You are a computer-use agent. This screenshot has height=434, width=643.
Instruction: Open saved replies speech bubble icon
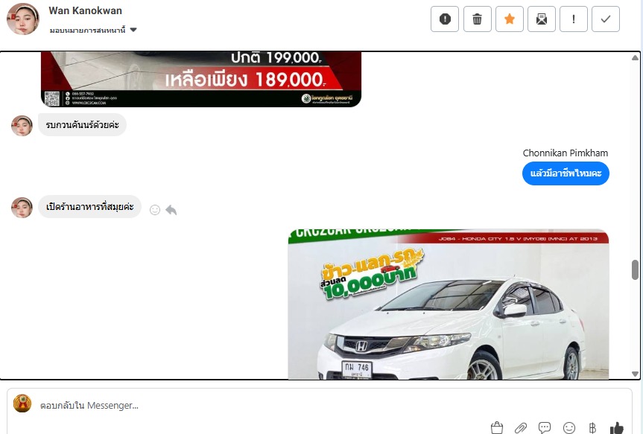(x=544, y=428)
